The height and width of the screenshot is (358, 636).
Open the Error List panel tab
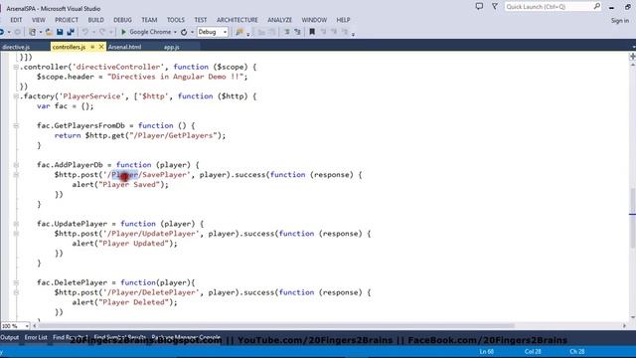click(x=36, y=337)
